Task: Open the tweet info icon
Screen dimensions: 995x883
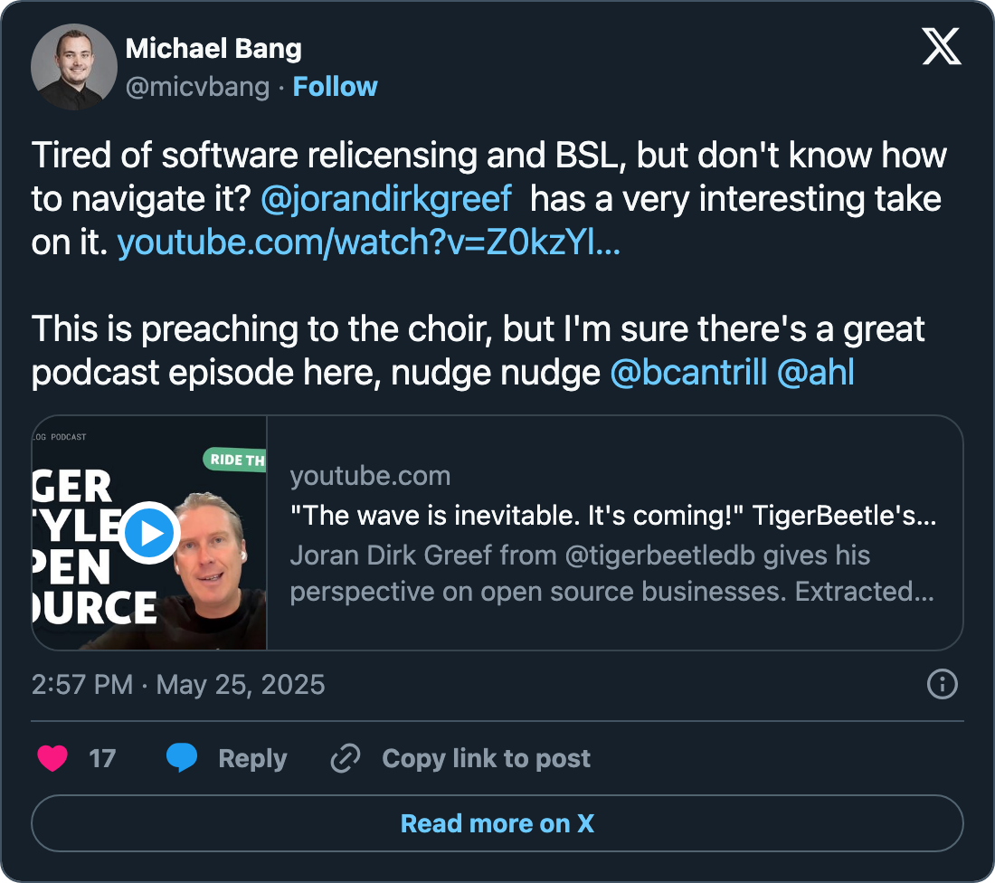Action: (x=943, y=684)
